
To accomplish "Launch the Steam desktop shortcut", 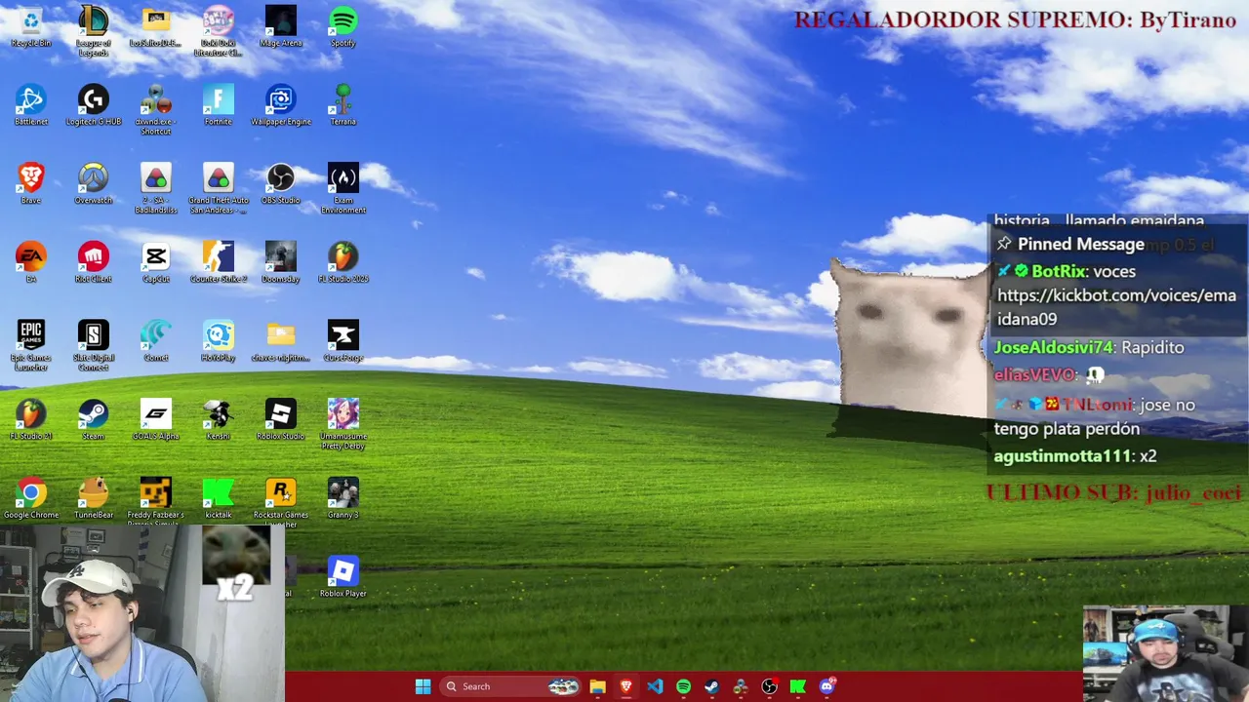I will coord(94,420).
